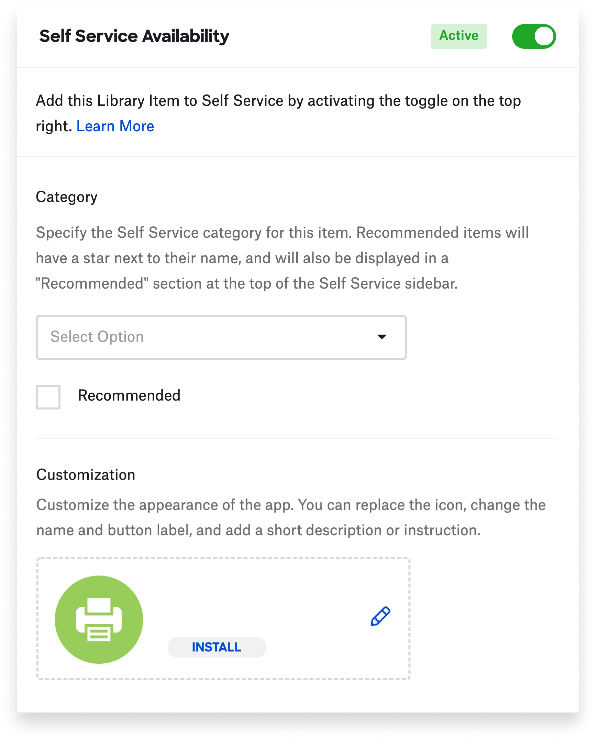This screenshot has height=740, width=596.
Task: Click the white printer glyph inside the circle
Action: point(99,619)
